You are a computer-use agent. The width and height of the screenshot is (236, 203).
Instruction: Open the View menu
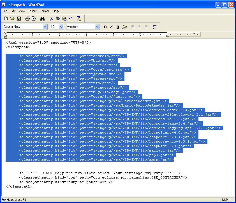(22, 11)
